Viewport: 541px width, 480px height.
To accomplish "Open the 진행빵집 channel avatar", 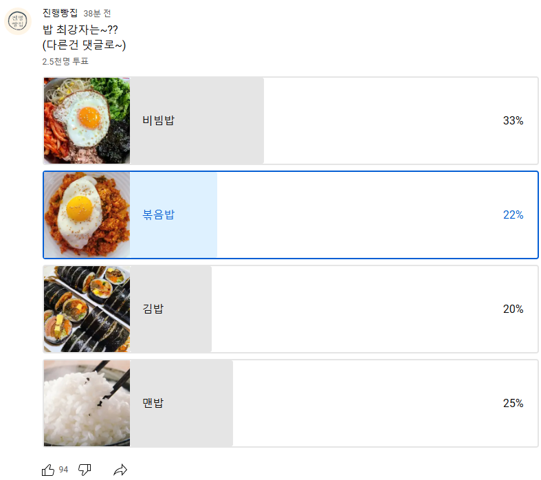I will coord(19,22).
